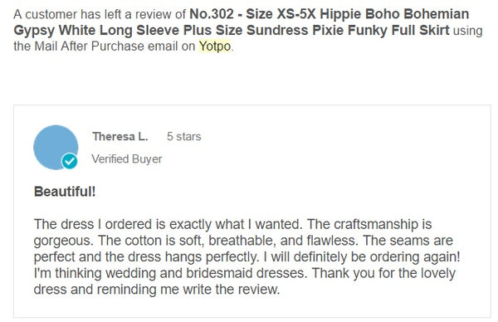498x322 pixels.
Task: Click the Beautiful! review headline
Action: click(x=65, y=192)
